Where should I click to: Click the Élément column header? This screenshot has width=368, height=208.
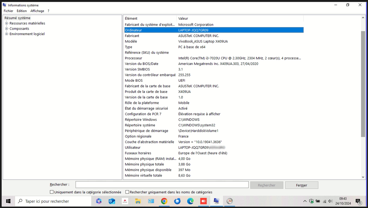[150, 18]
